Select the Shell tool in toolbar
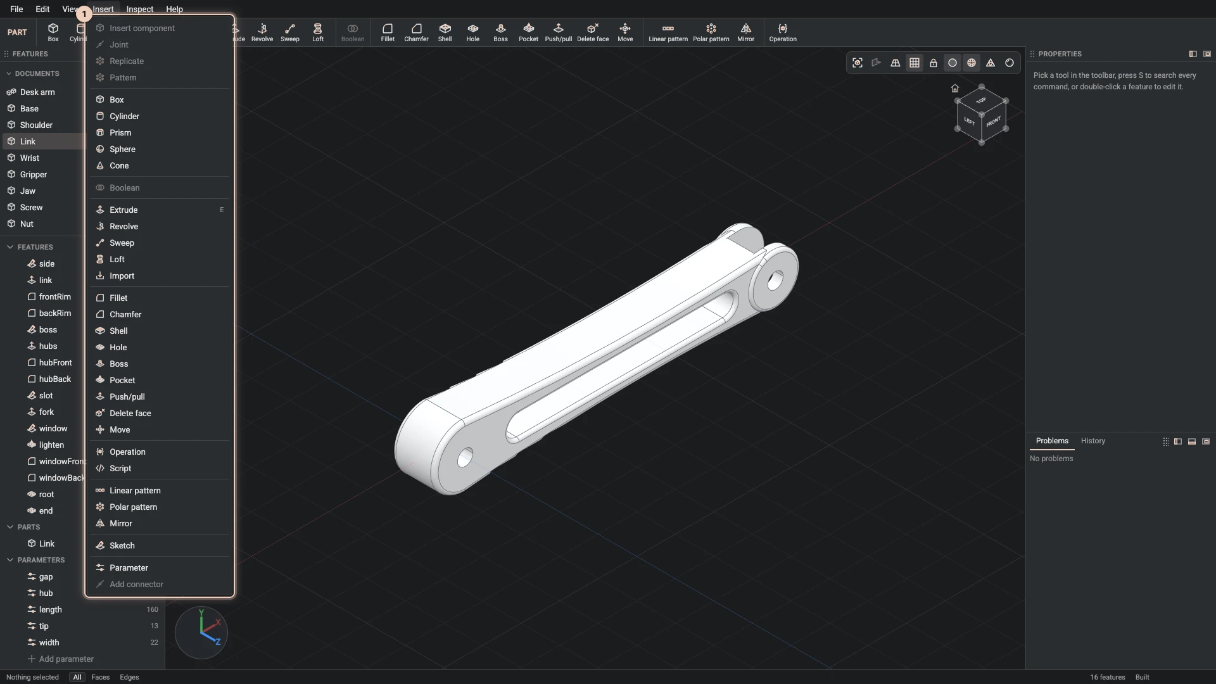The width and height of the screenshot is (1216, 684). (445, 32)
